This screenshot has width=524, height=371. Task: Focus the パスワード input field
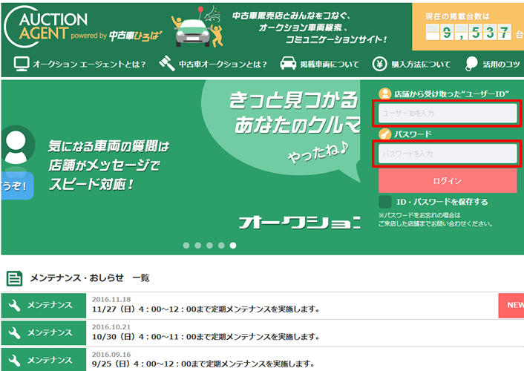pyautogui.click(x=447, y=153)
